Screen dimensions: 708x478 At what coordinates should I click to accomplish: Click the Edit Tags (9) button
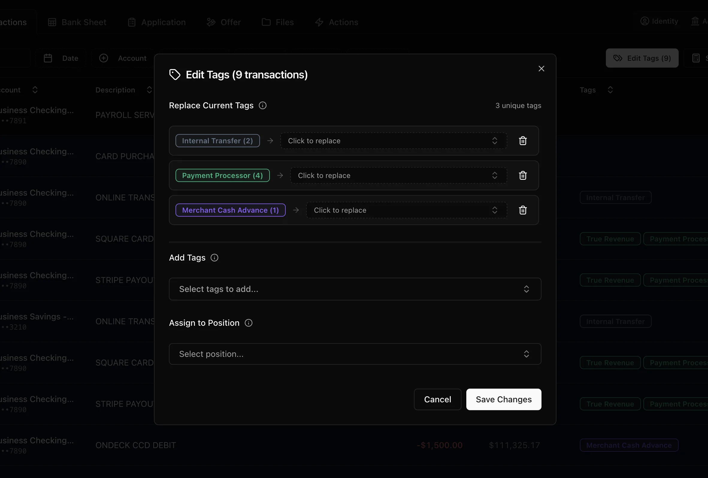pyautogui.click(x=642, y=58)
